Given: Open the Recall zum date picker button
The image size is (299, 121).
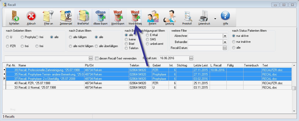Looking at the screenshot, I should 191,58.
